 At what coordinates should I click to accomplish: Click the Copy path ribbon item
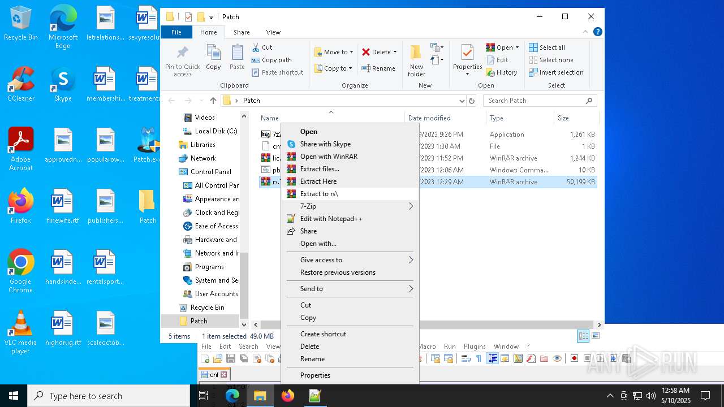[271, 60]
